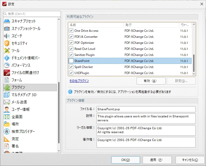Click the ヴァー.. version column header
This screenshot has height=166, width=206.
(185, 25)
